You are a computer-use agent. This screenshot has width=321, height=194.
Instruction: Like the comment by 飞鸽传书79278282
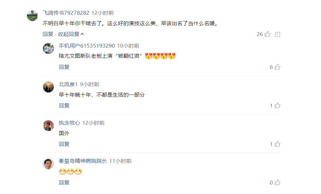click(267, 34)
